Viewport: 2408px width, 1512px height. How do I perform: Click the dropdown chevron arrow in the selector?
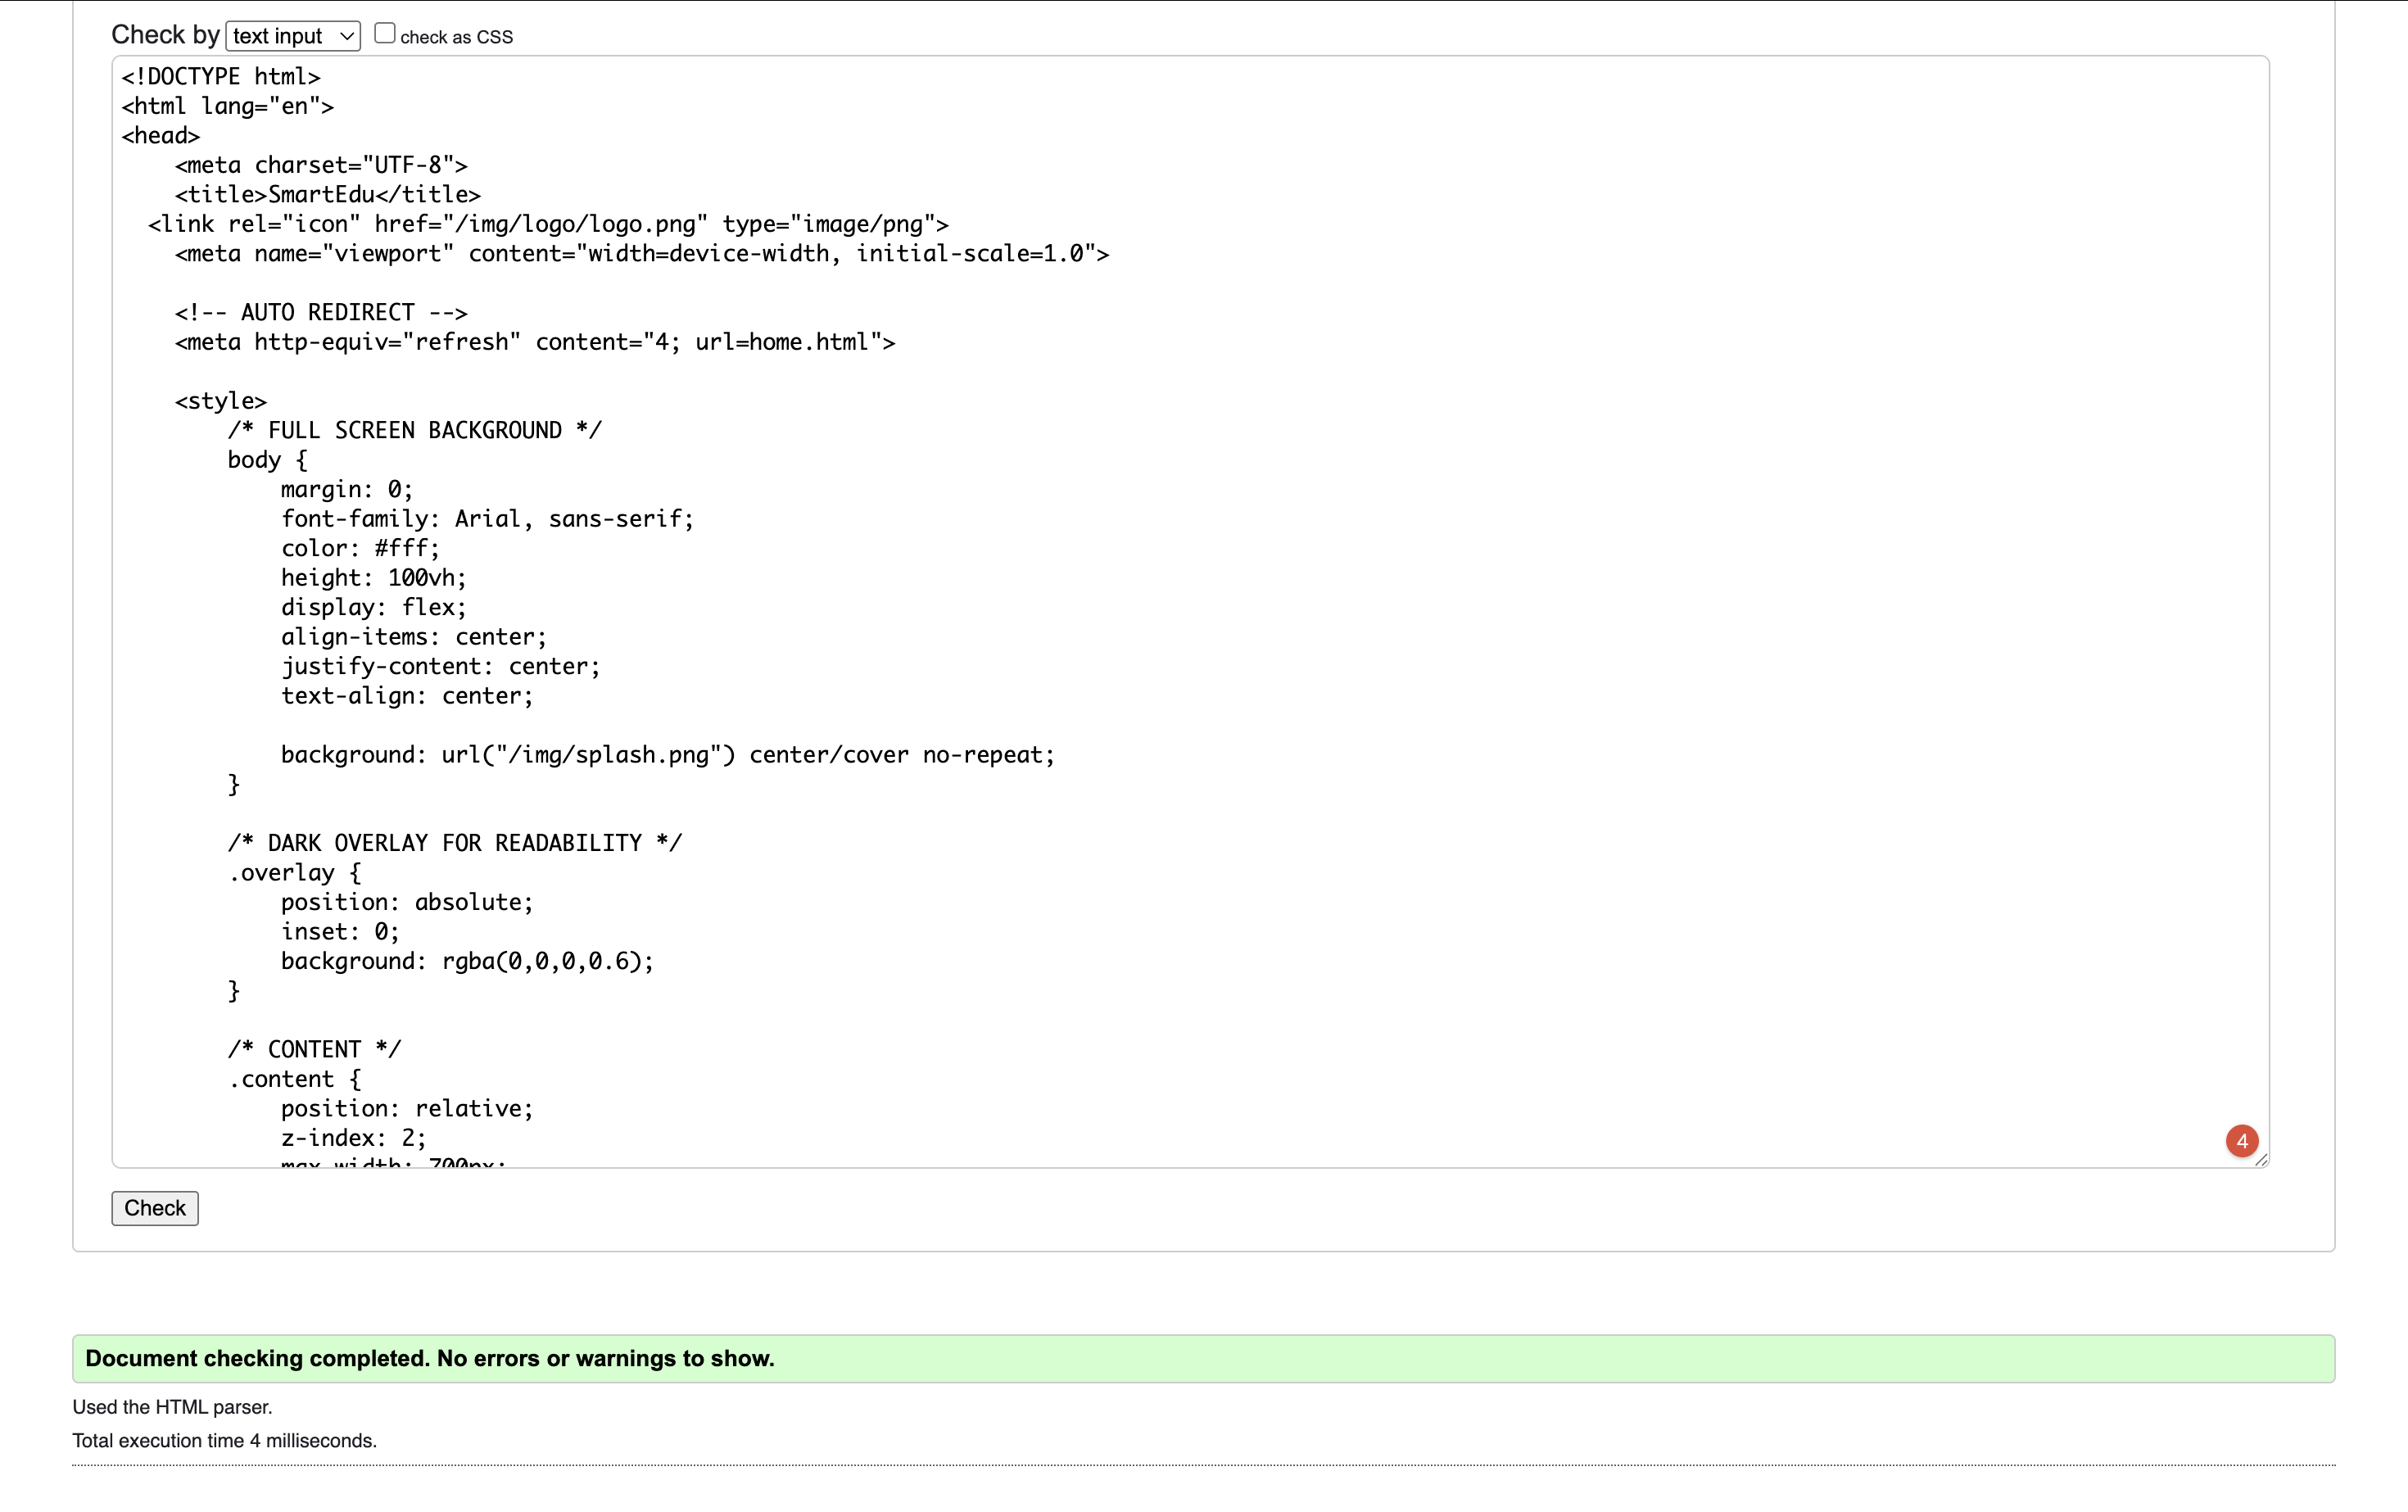point(346,37)
